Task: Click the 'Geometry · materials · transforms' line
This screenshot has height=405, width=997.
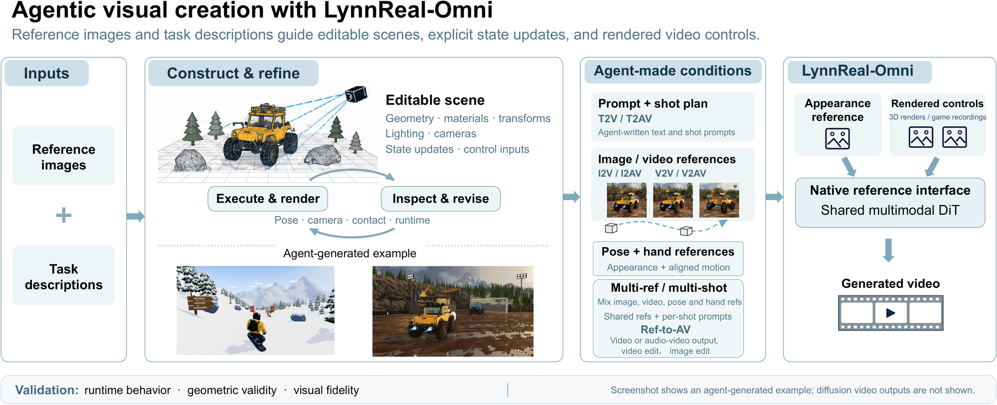Action: point(468,118)
